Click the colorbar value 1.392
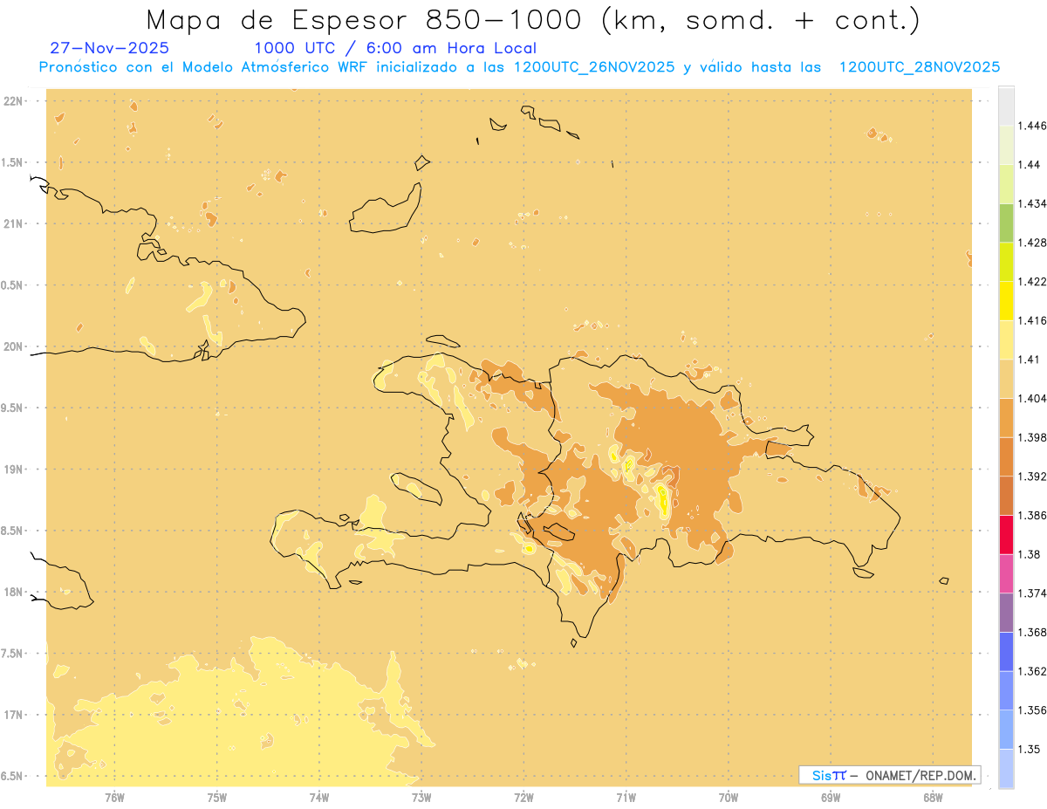Screen dimensions: 1047x809 [x=1031, y=476]
